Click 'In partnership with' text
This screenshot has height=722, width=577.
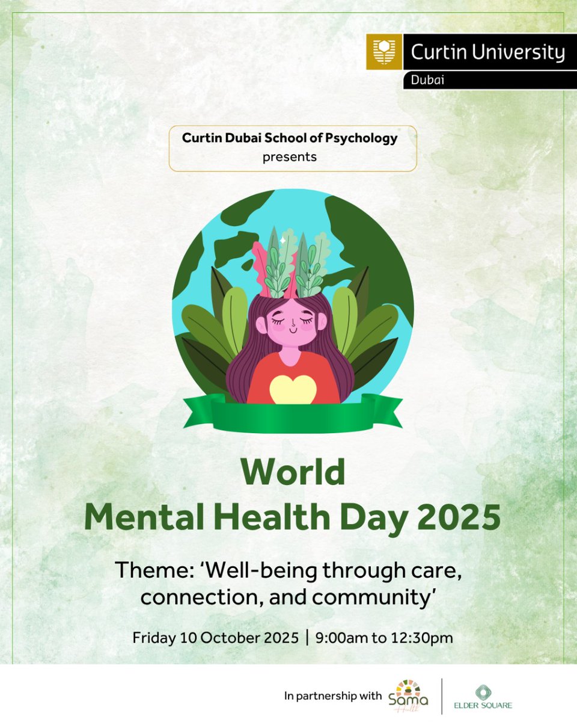pos(332,696)
